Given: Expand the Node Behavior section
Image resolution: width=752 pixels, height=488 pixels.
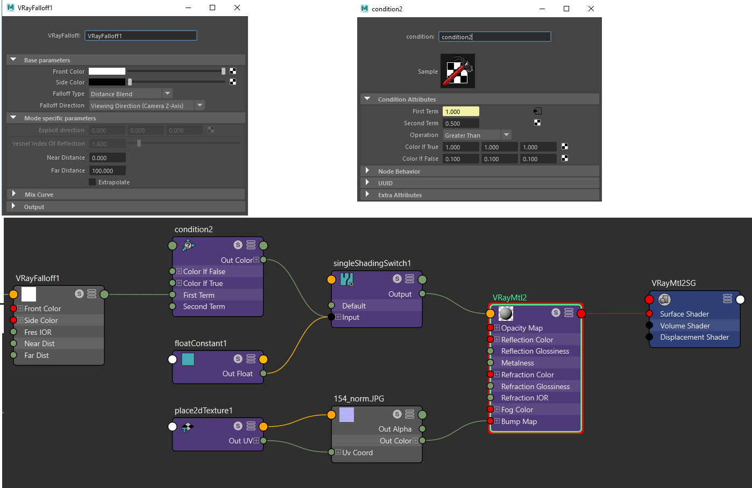Looking at the screenshot, I should pyautogui.click(x=367, y=171).
